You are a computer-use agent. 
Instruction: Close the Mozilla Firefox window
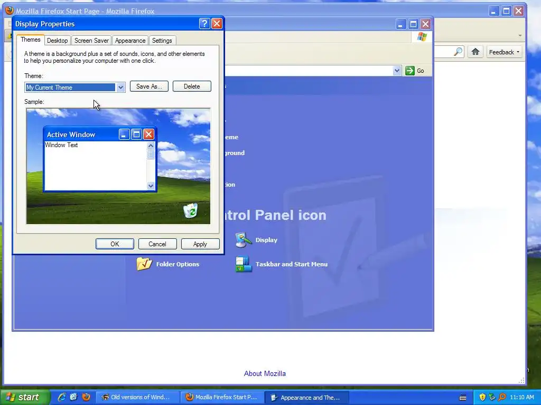point(519,11)
